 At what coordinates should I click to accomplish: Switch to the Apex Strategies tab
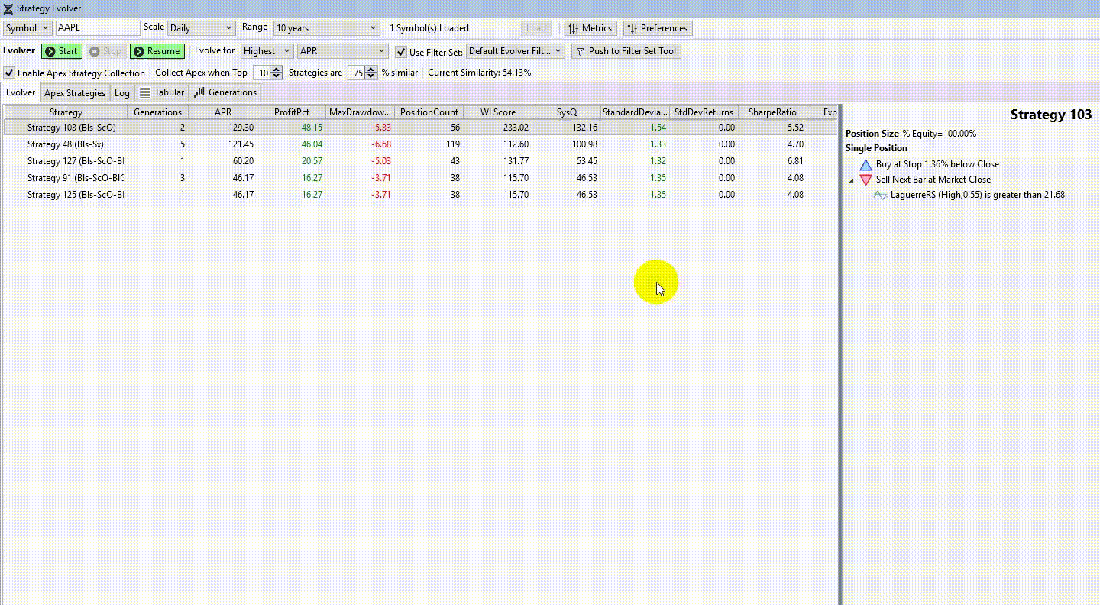point(74,92)
